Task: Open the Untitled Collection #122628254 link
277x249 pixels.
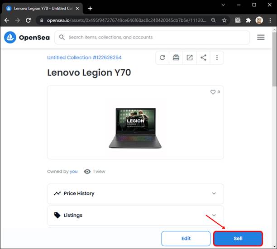Action: tap(84, 57)
